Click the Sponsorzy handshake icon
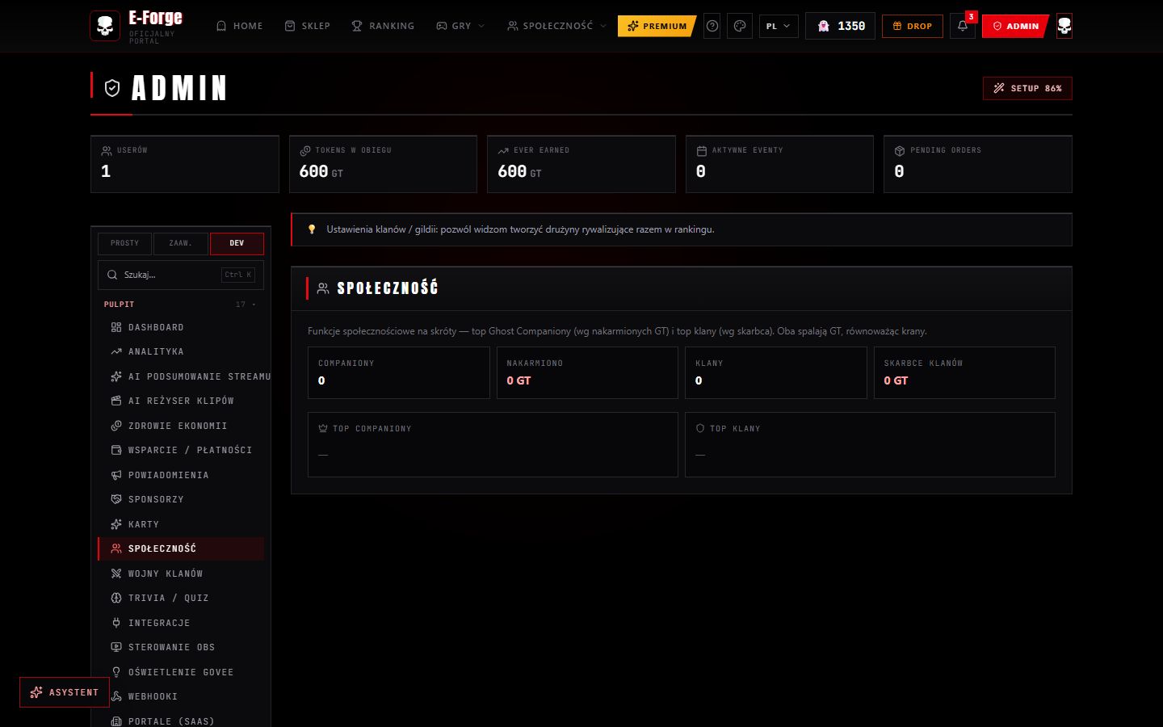Viewport: 1163px width, 727px height. click(116, 499)
